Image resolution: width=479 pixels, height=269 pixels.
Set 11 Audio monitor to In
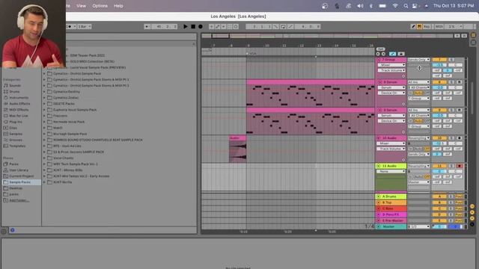coord(411,177)
